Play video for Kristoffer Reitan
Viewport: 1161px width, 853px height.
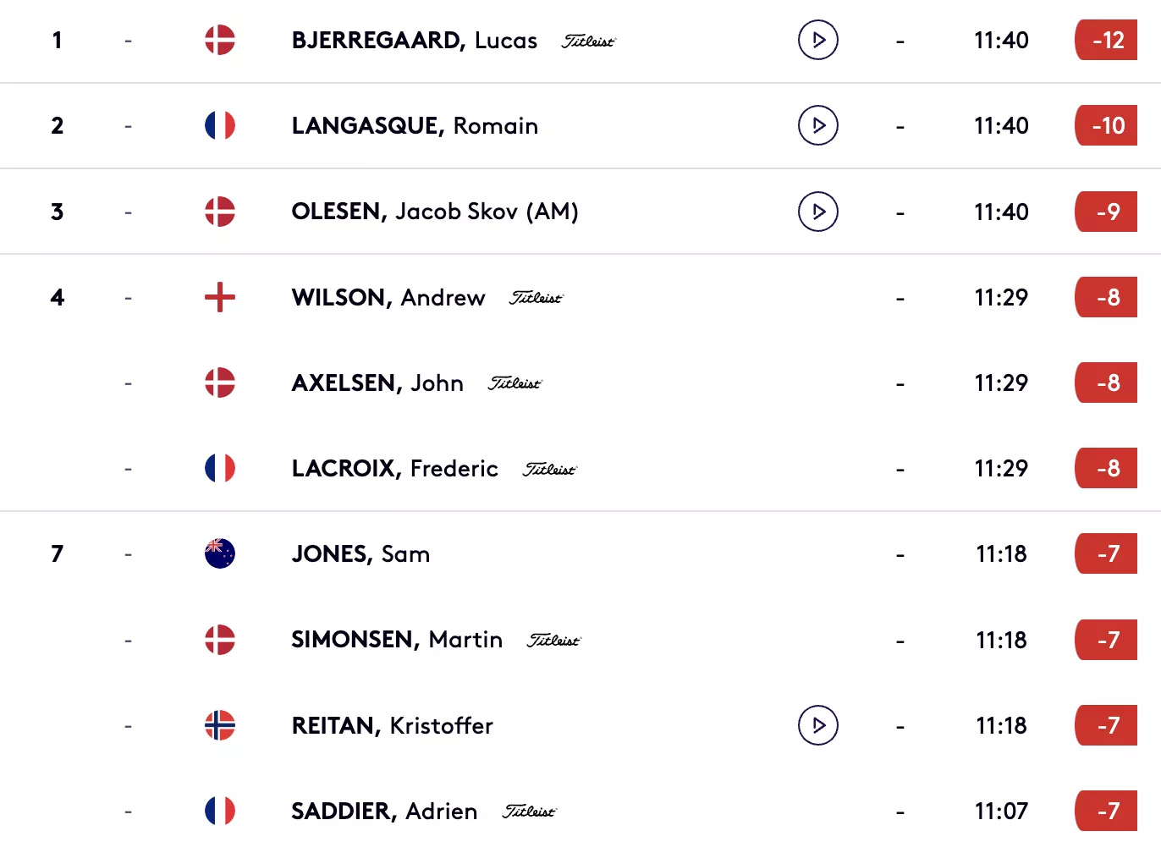point(817,725)
